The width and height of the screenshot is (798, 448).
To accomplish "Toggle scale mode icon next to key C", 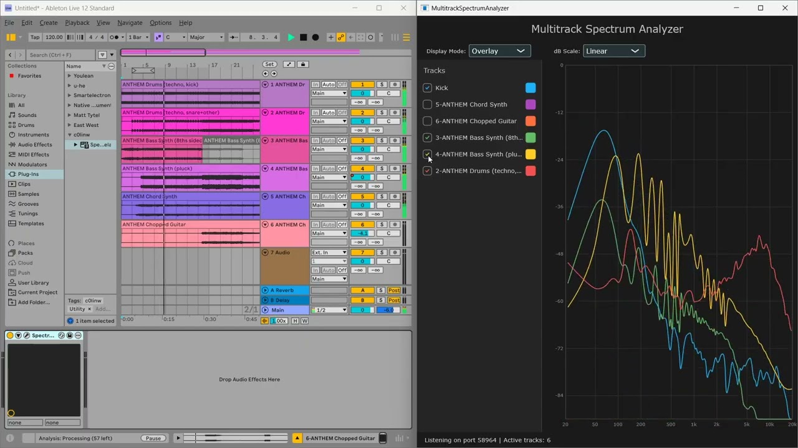I will point(158,37).
